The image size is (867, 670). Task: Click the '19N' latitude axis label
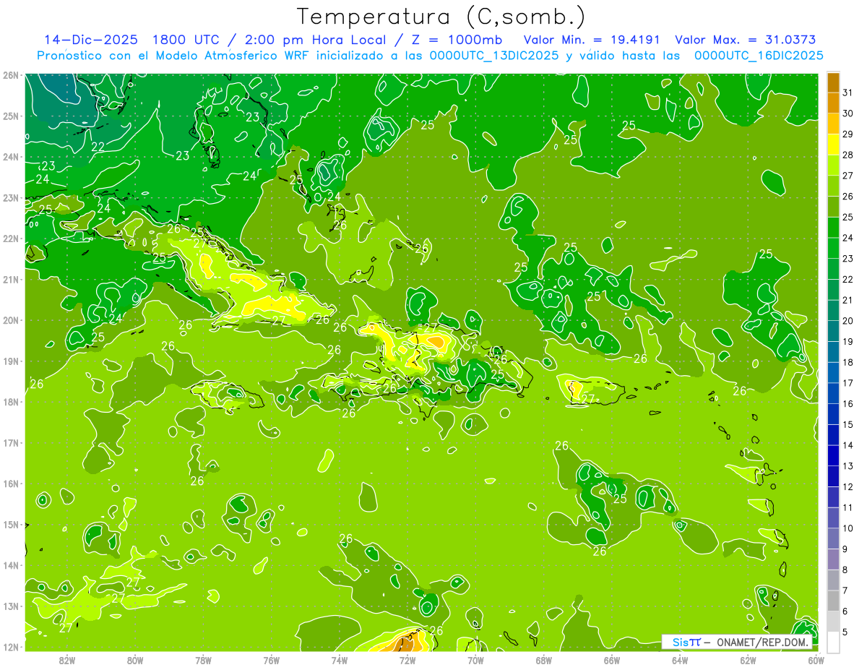pyautogui.click(x=10, y=361)
